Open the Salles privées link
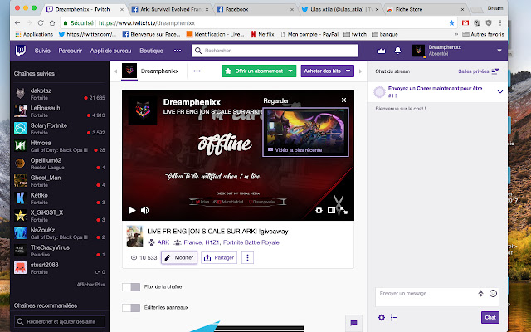This screenshot has width=531, height=332. click(474, 71)
